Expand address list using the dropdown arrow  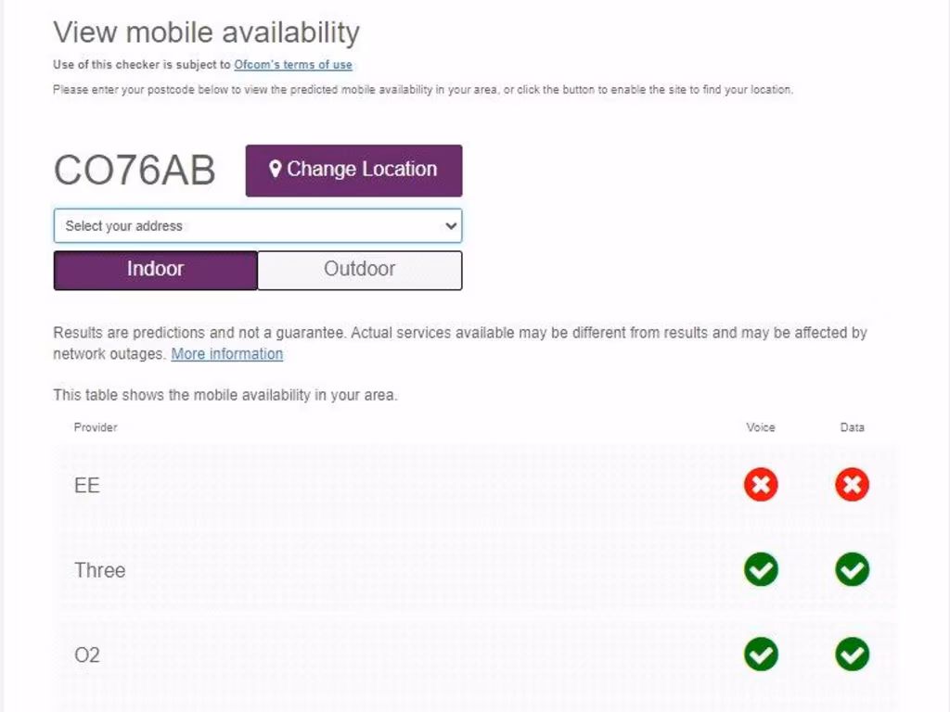pyautogui.click(x=451, y=225)
